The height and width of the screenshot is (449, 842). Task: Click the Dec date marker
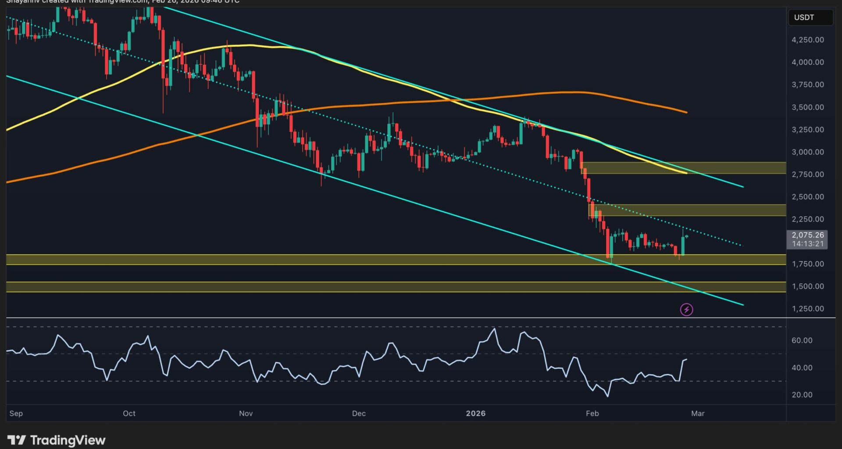coord(359,413)
